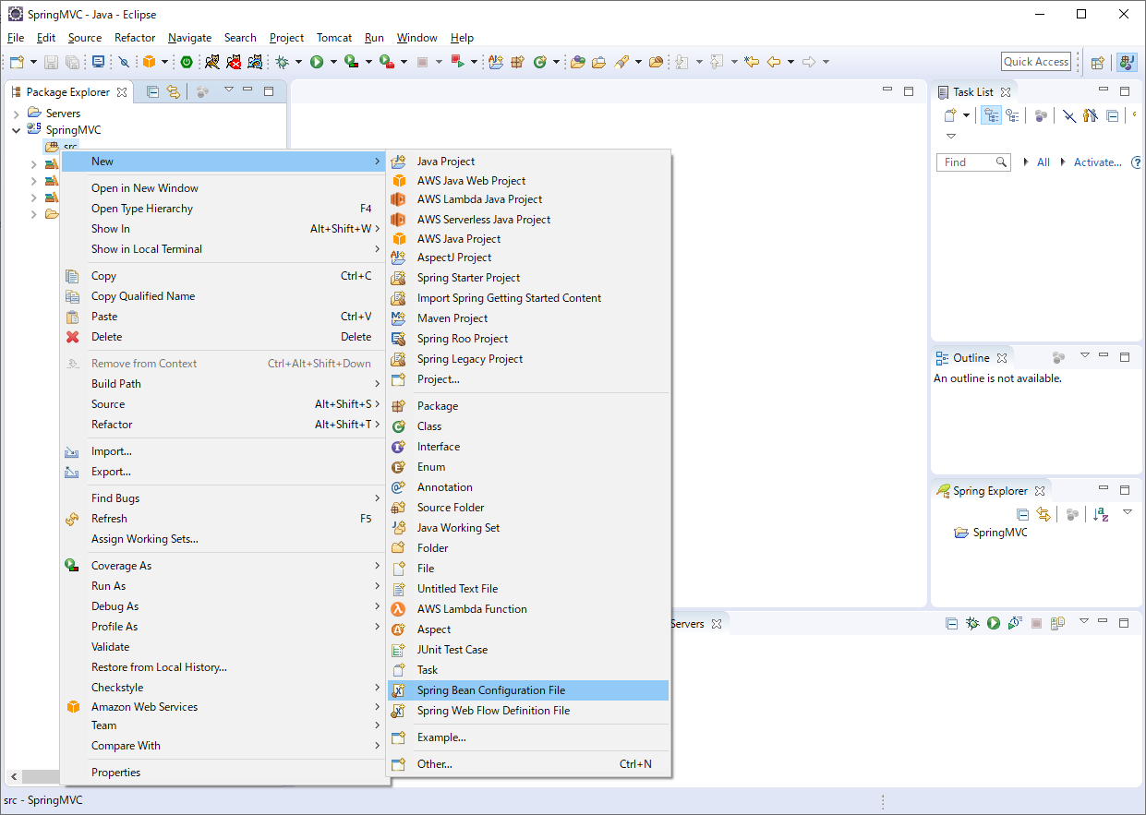
Task: Toggle Scheduled view in Task List toolbar
Action: pyautogui.click(x=1012, y=115)
